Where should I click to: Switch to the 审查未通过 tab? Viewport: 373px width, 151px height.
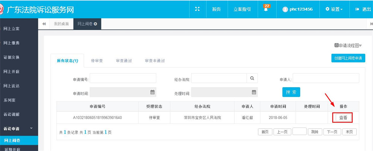(x=155, y=61)
